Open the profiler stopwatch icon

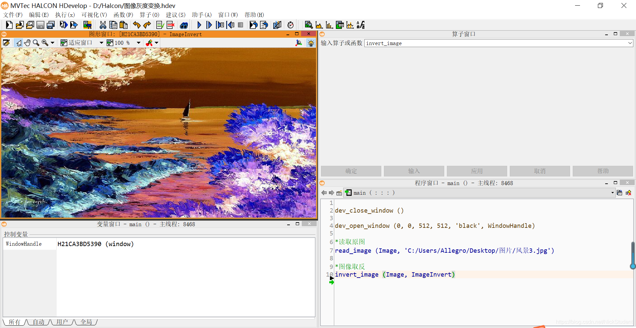(291, 25)
